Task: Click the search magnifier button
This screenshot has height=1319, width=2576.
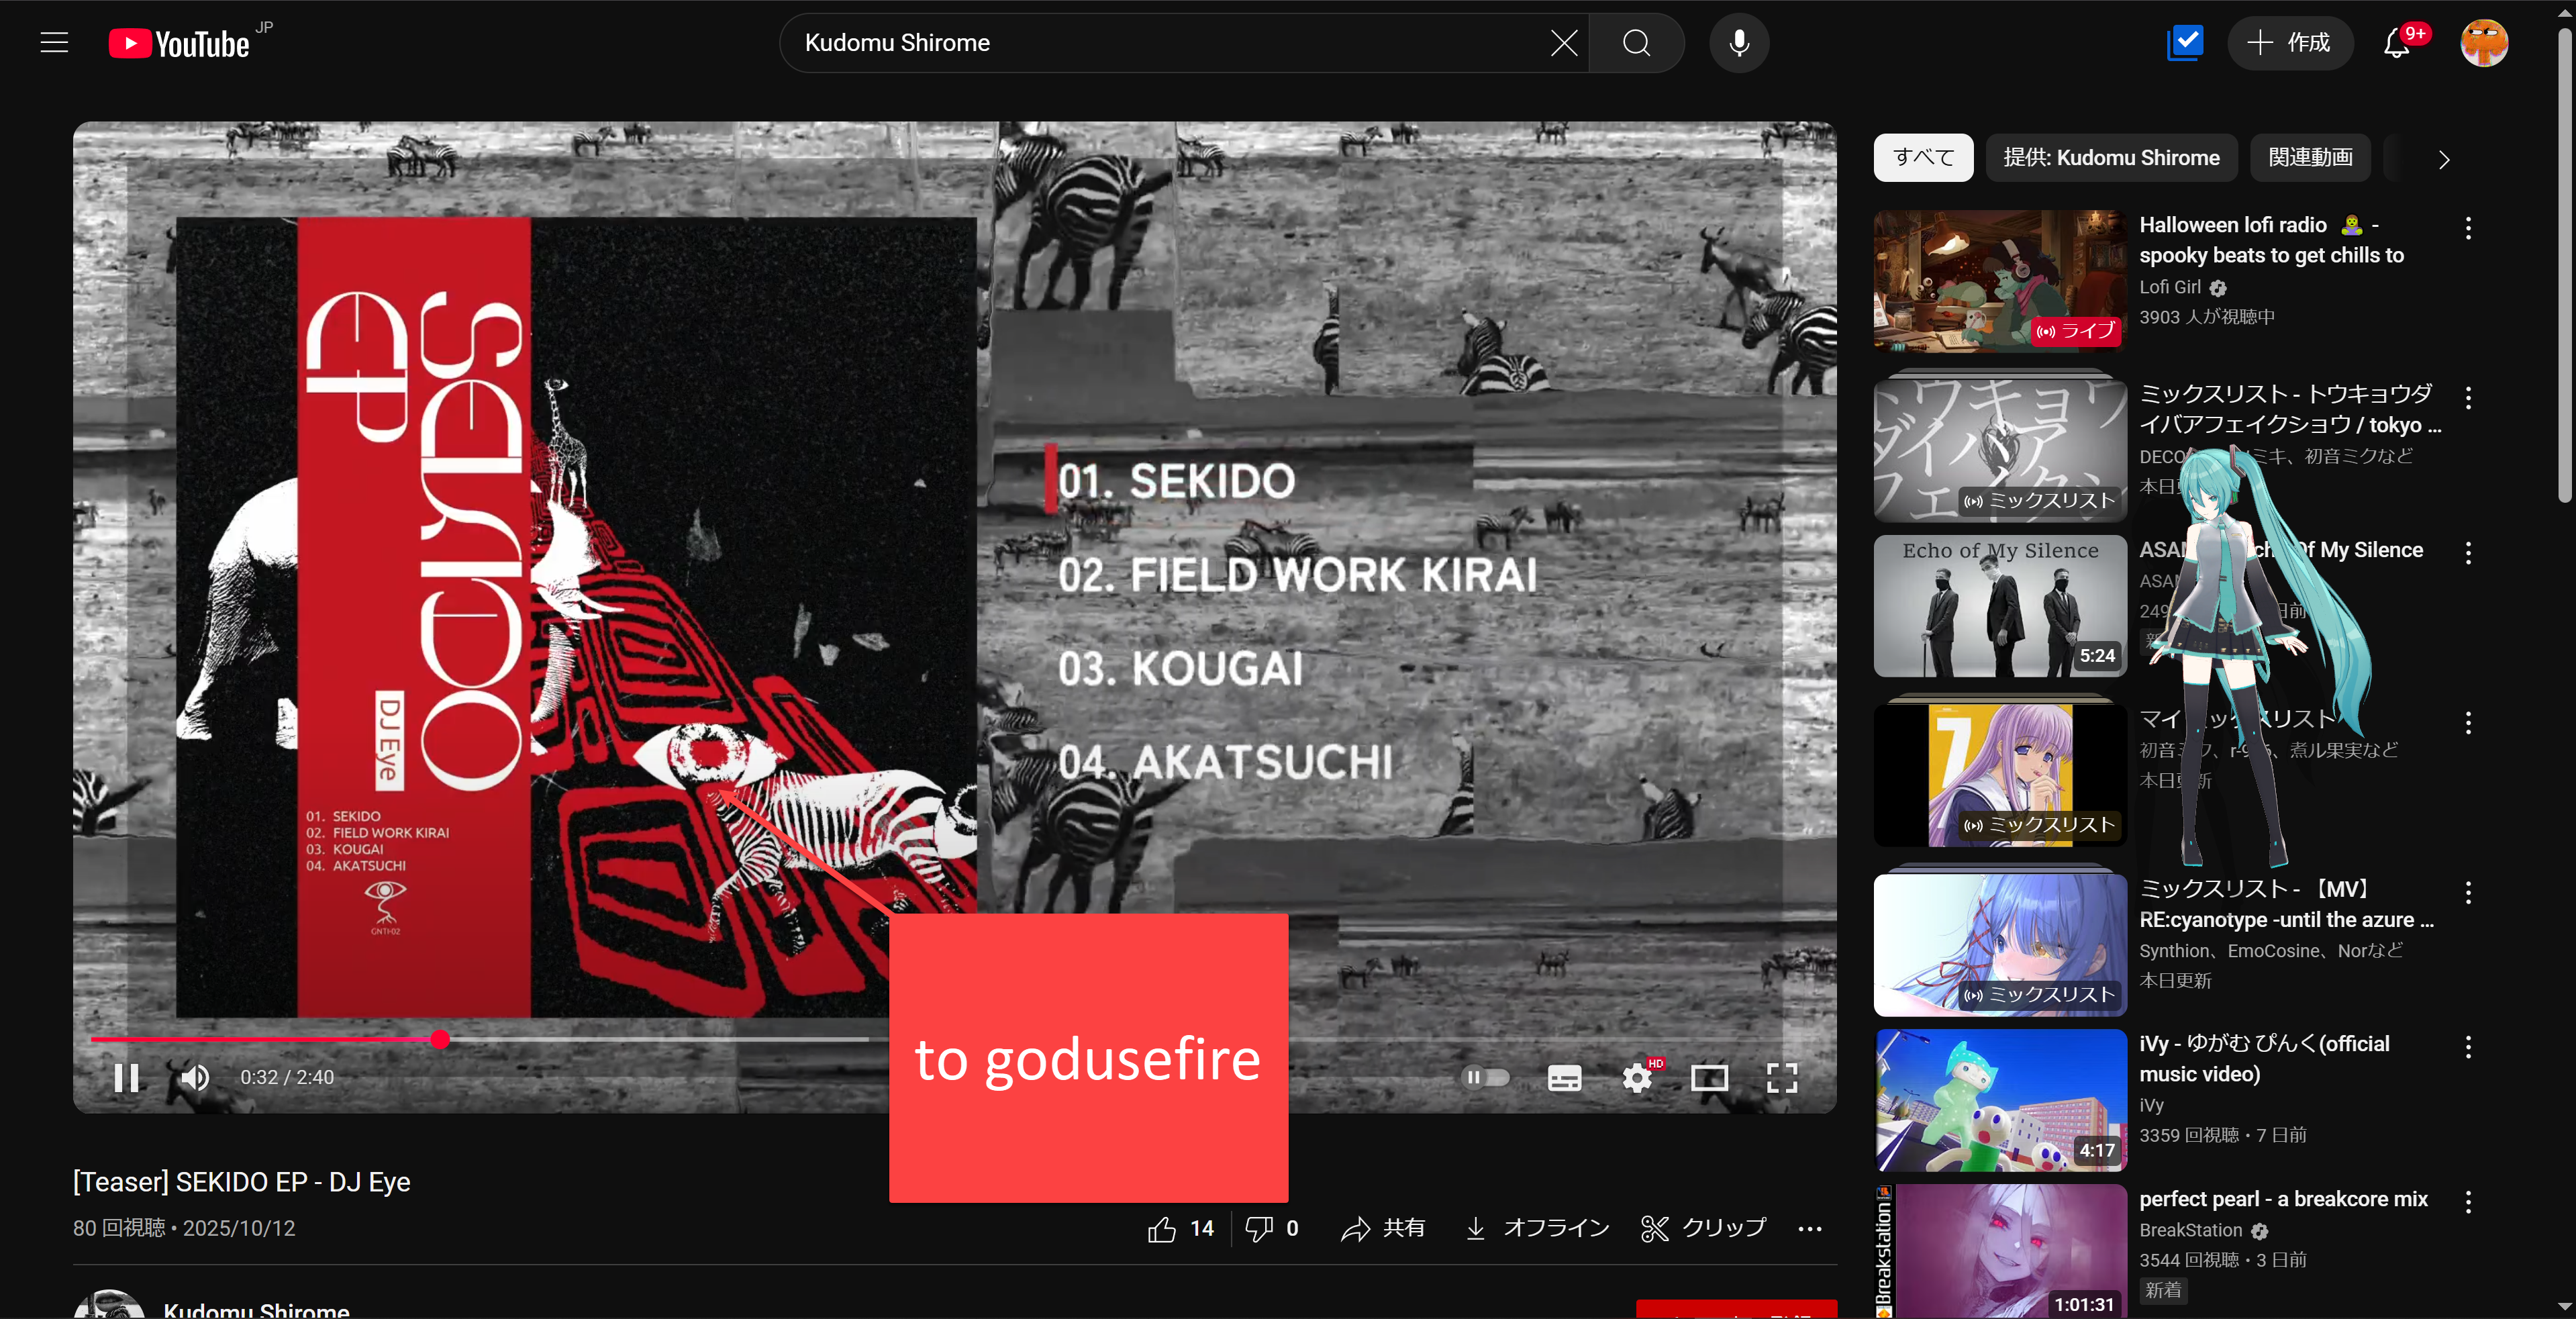Action: (x=1637, y=43)
